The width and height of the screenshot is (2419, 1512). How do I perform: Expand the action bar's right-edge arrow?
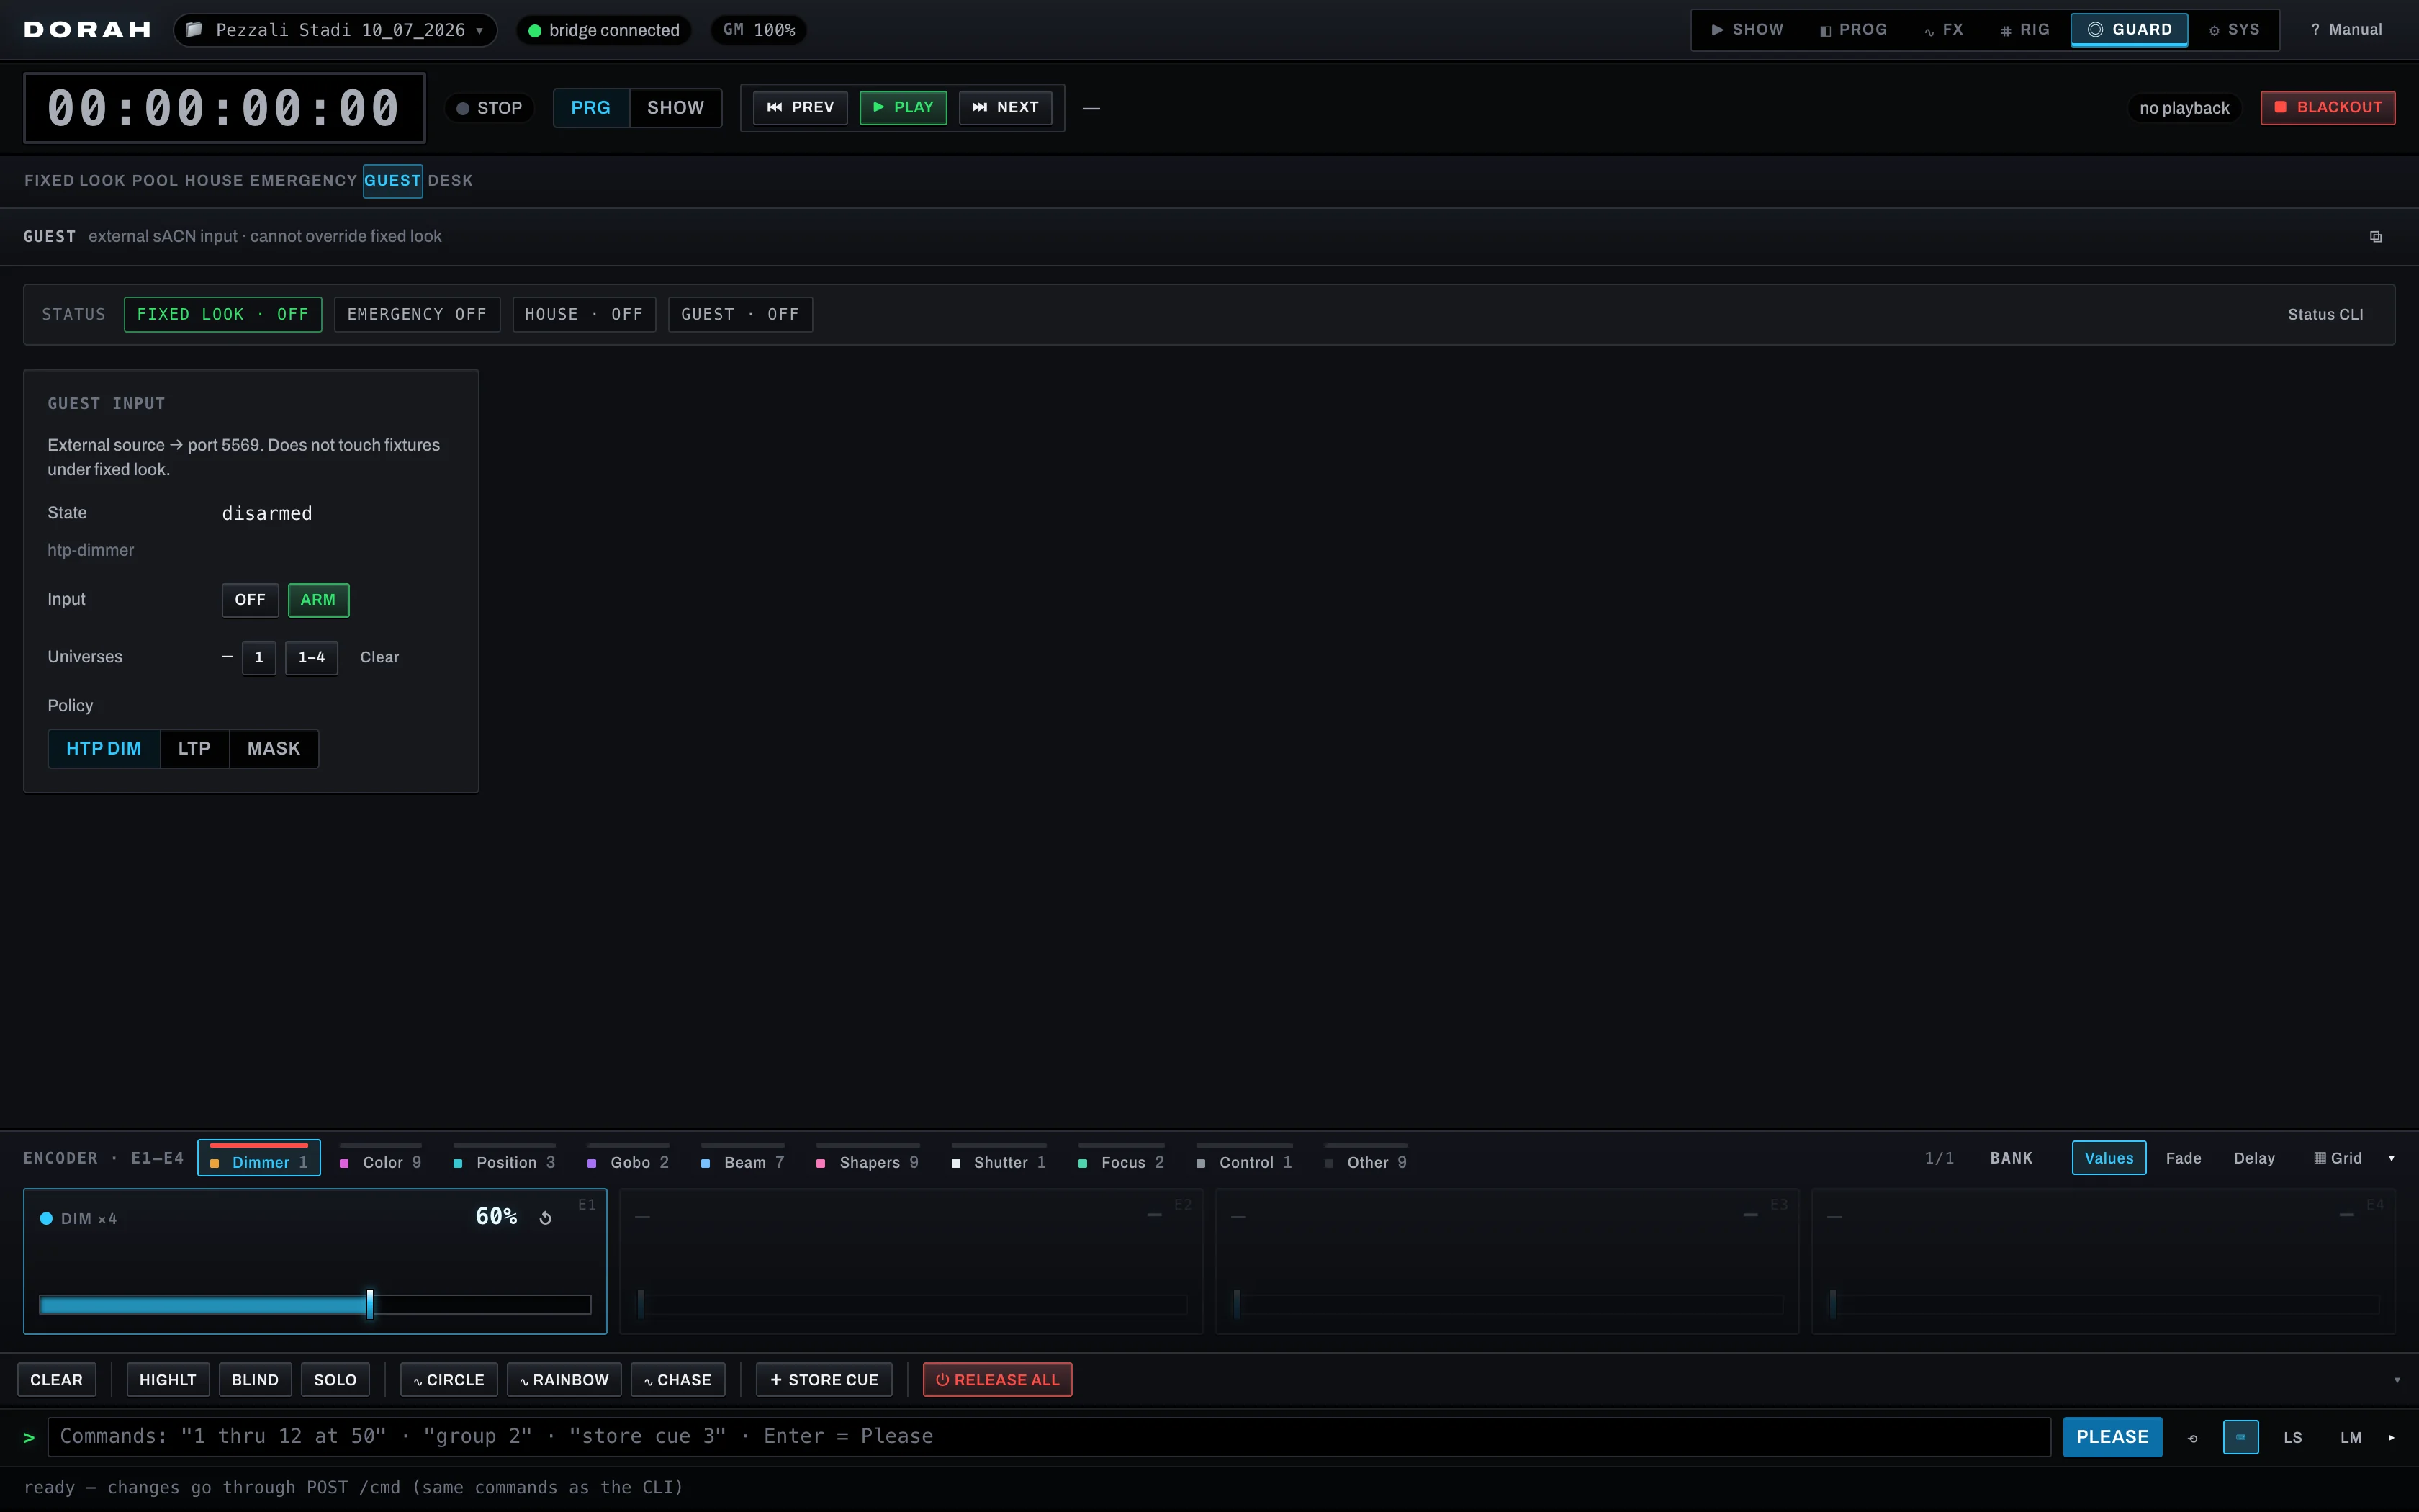tap(2396, 1380)
